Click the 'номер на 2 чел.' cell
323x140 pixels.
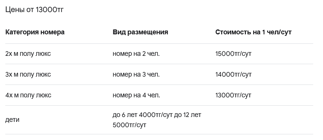coord(136,54)
